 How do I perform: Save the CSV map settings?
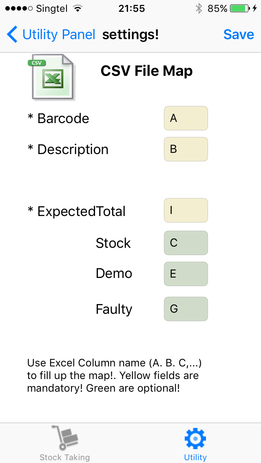[239, 35]
